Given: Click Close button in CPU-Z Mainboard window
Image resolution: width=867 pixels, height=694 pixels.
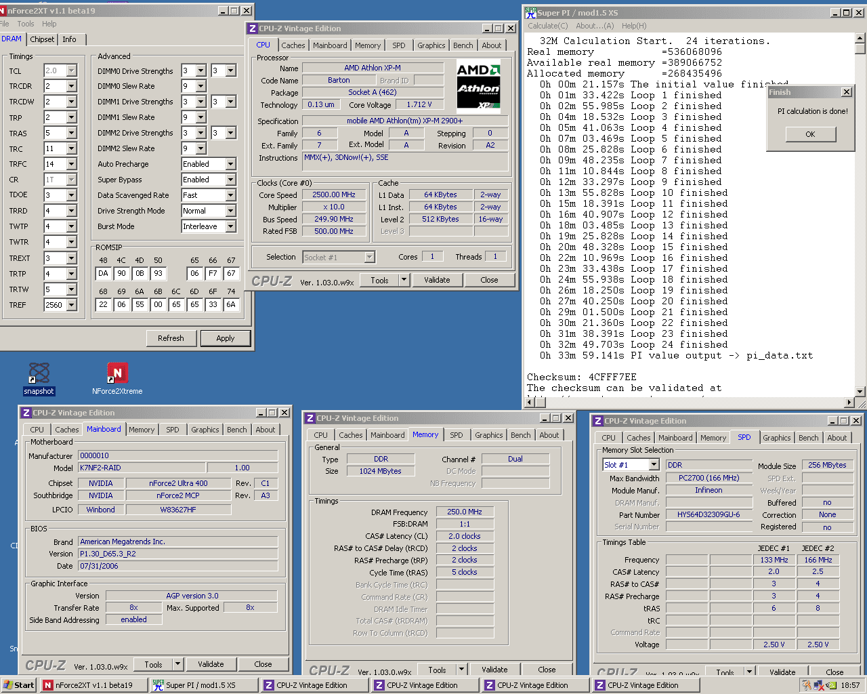Looking at the screenshot, I should pyautogui.click(x=263, y=664).
